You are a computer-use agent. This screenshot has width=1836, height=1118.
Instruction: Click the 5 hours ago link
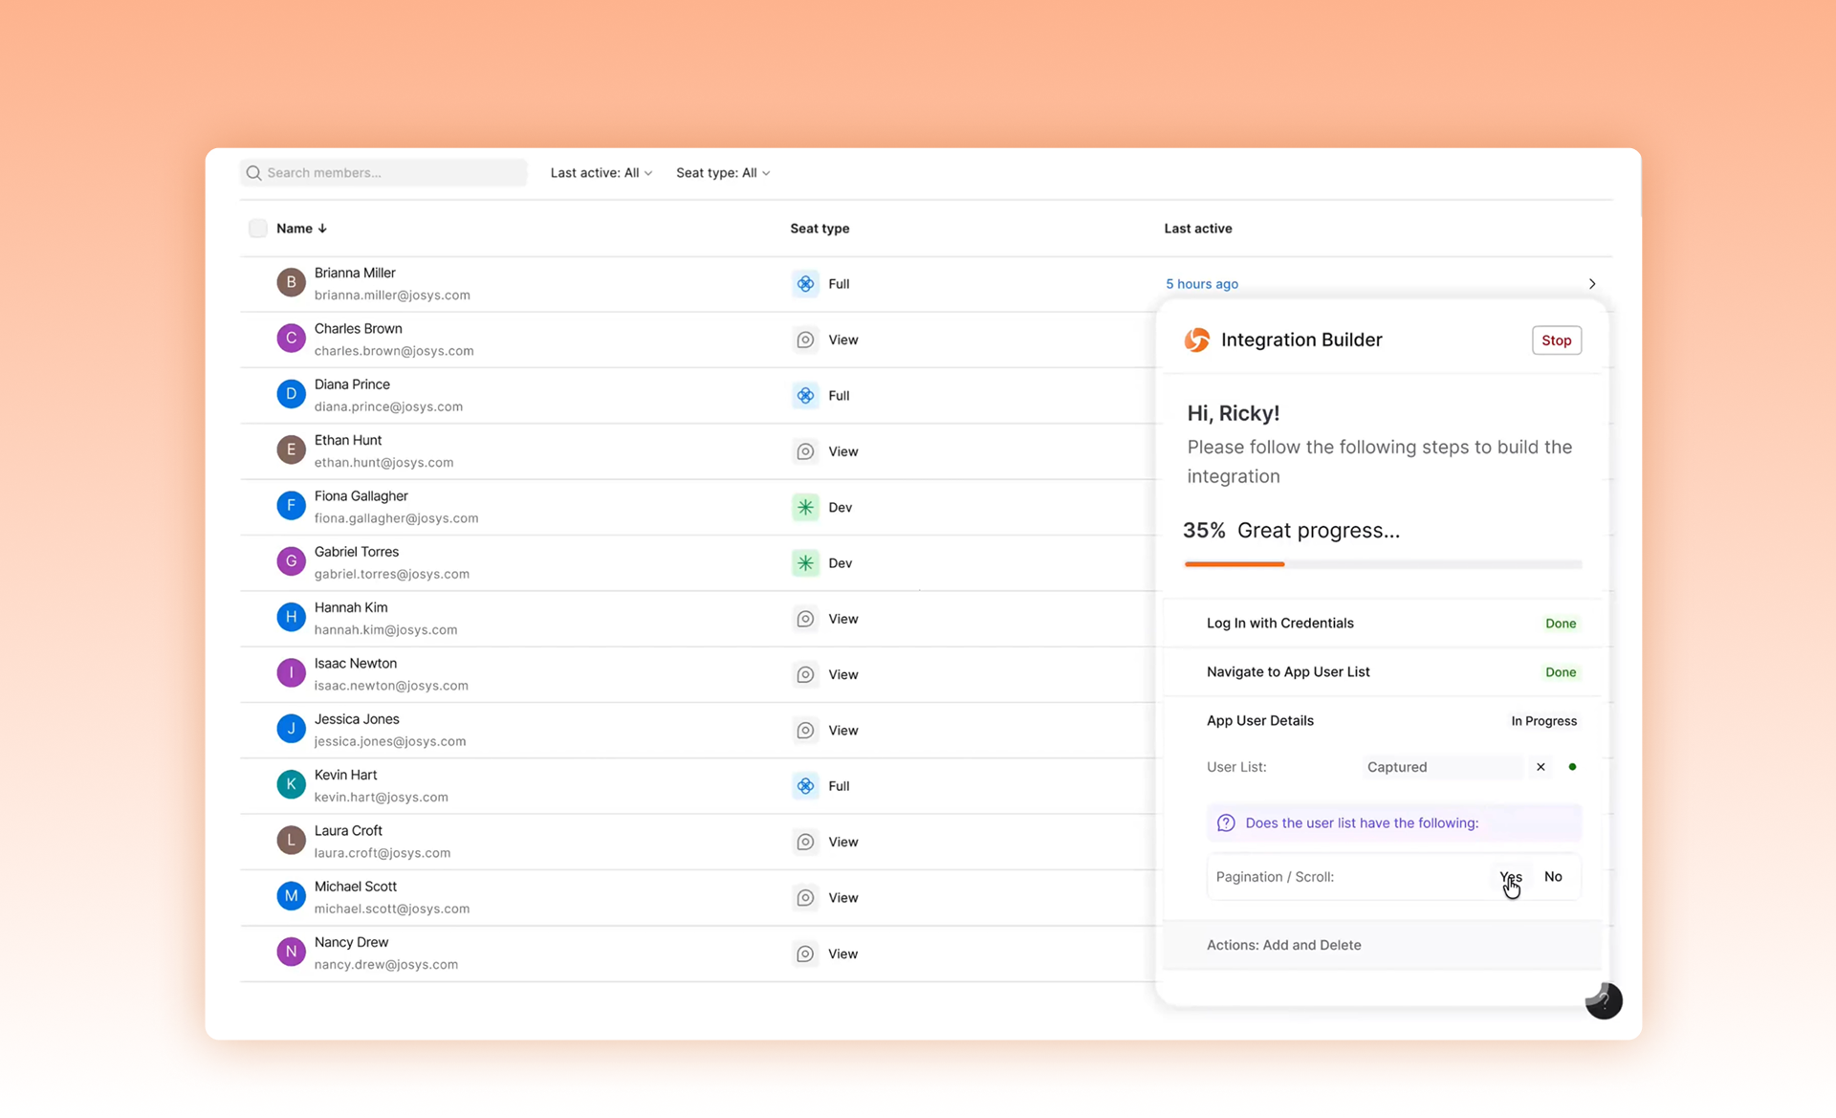(1201, 284)
